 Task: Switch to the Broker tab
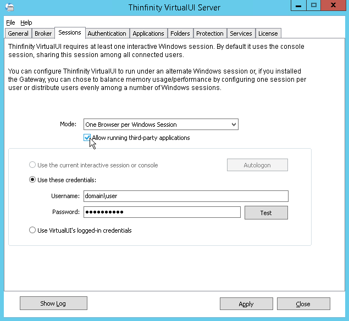pos(43,33)
